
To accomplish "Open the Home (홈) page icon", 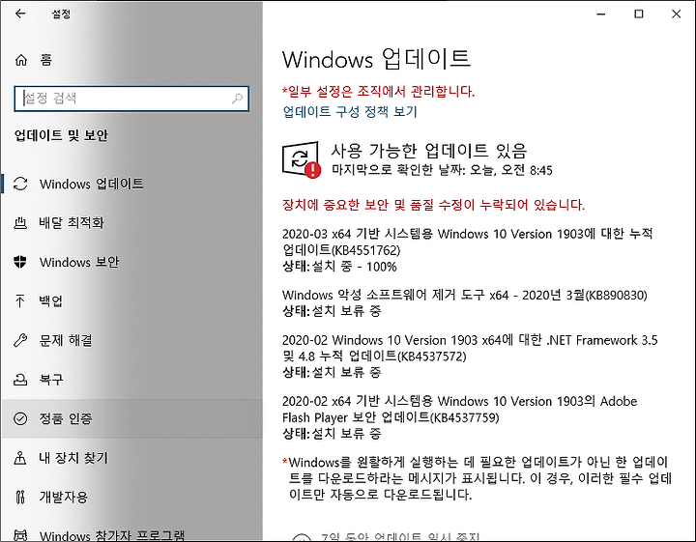I will click(x=21, y=60).
